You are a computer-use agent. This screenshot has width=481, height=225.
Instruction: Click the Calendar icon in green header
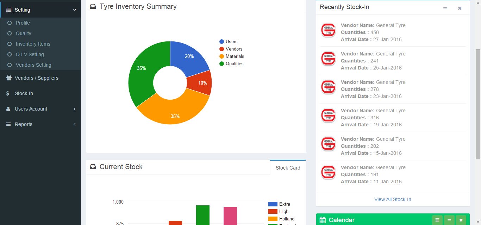(x=323, y=220)
